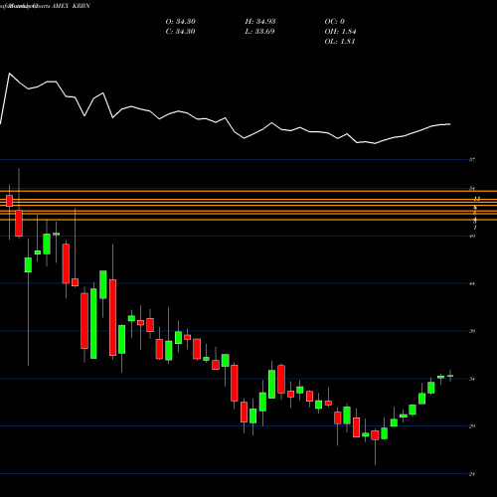
Task: Click the 57 price axis label
Action: [x=472, y=160]
